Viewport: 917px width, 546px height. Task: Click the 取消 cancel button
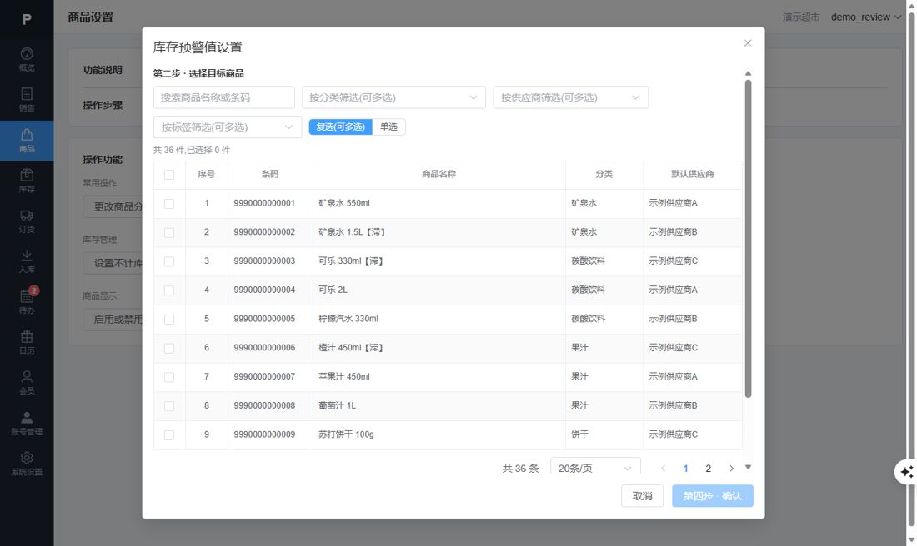642,496
